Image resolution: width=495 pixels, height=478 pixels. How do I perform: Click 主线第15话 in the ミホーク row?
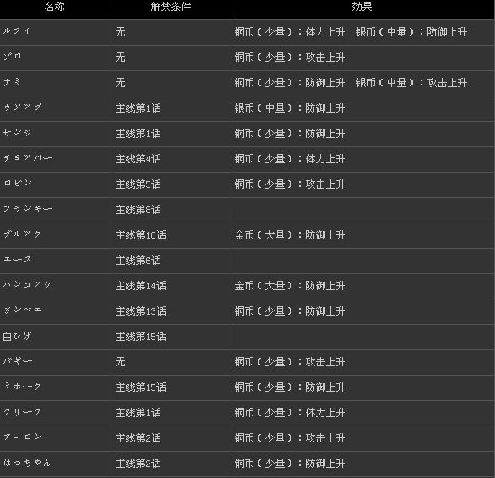(141, 387)
